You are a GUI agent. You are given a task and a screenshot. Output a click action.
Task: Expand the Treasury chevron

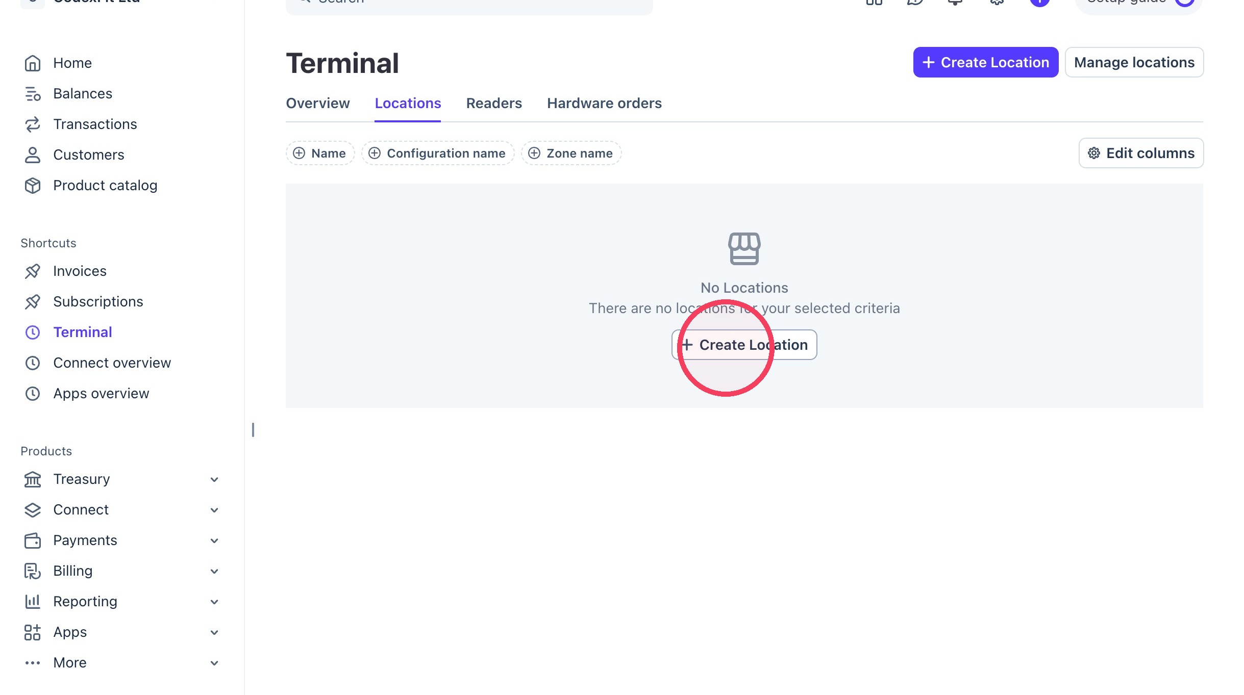click(x=214, y=479)
